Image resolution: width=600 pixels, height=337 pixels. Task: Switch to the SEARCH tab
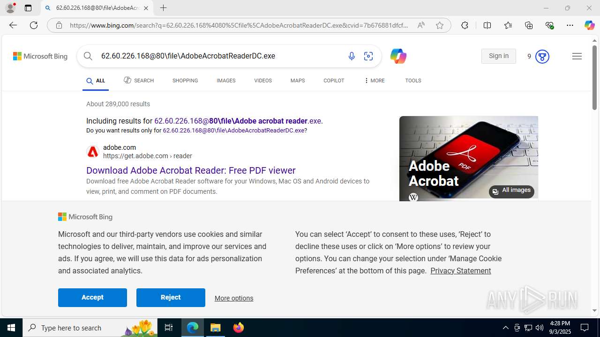[x=139, y=81]
